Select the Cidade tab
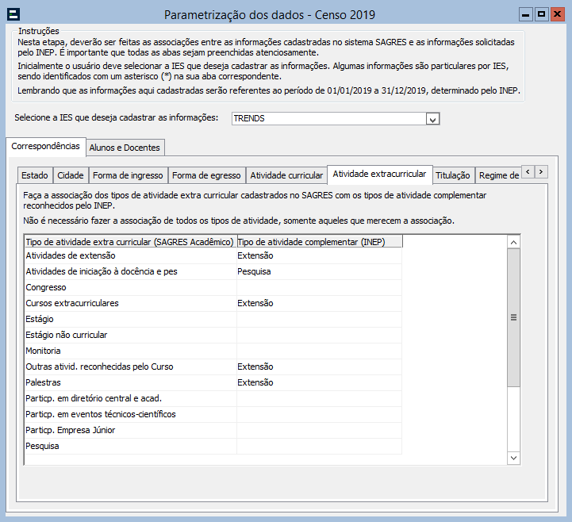Viewport: 572px width, 522px height. [70, 175]
